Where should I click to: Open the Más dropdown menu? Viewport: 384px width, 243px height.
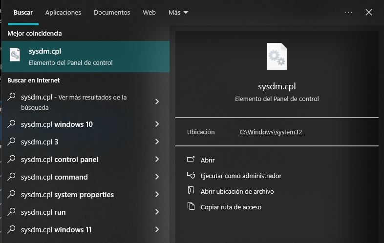coord(178,13)
